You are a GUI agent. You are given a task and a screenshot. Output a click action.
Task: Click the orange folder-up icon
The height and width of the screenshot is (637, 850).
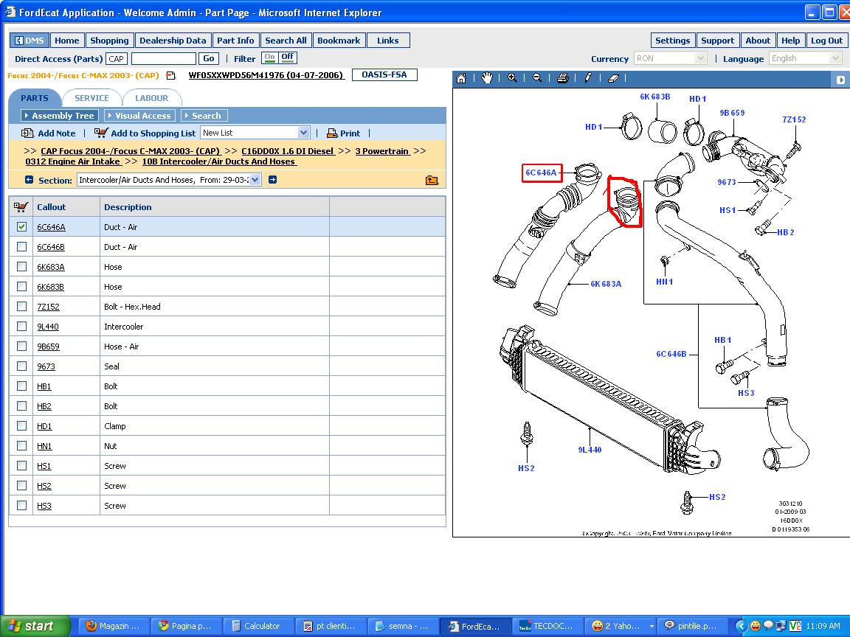(432, 180)
